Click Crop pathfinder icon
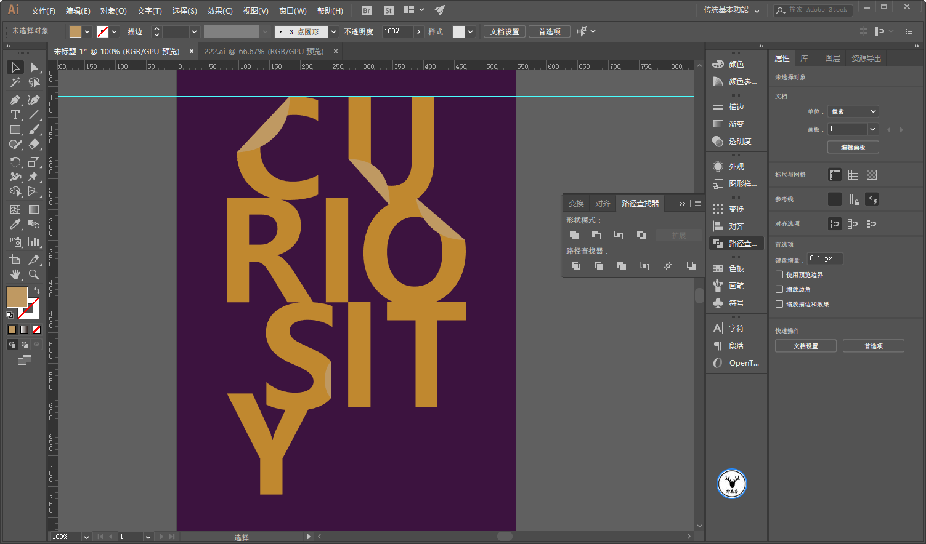Screen dimensions: 926x544 644,266
